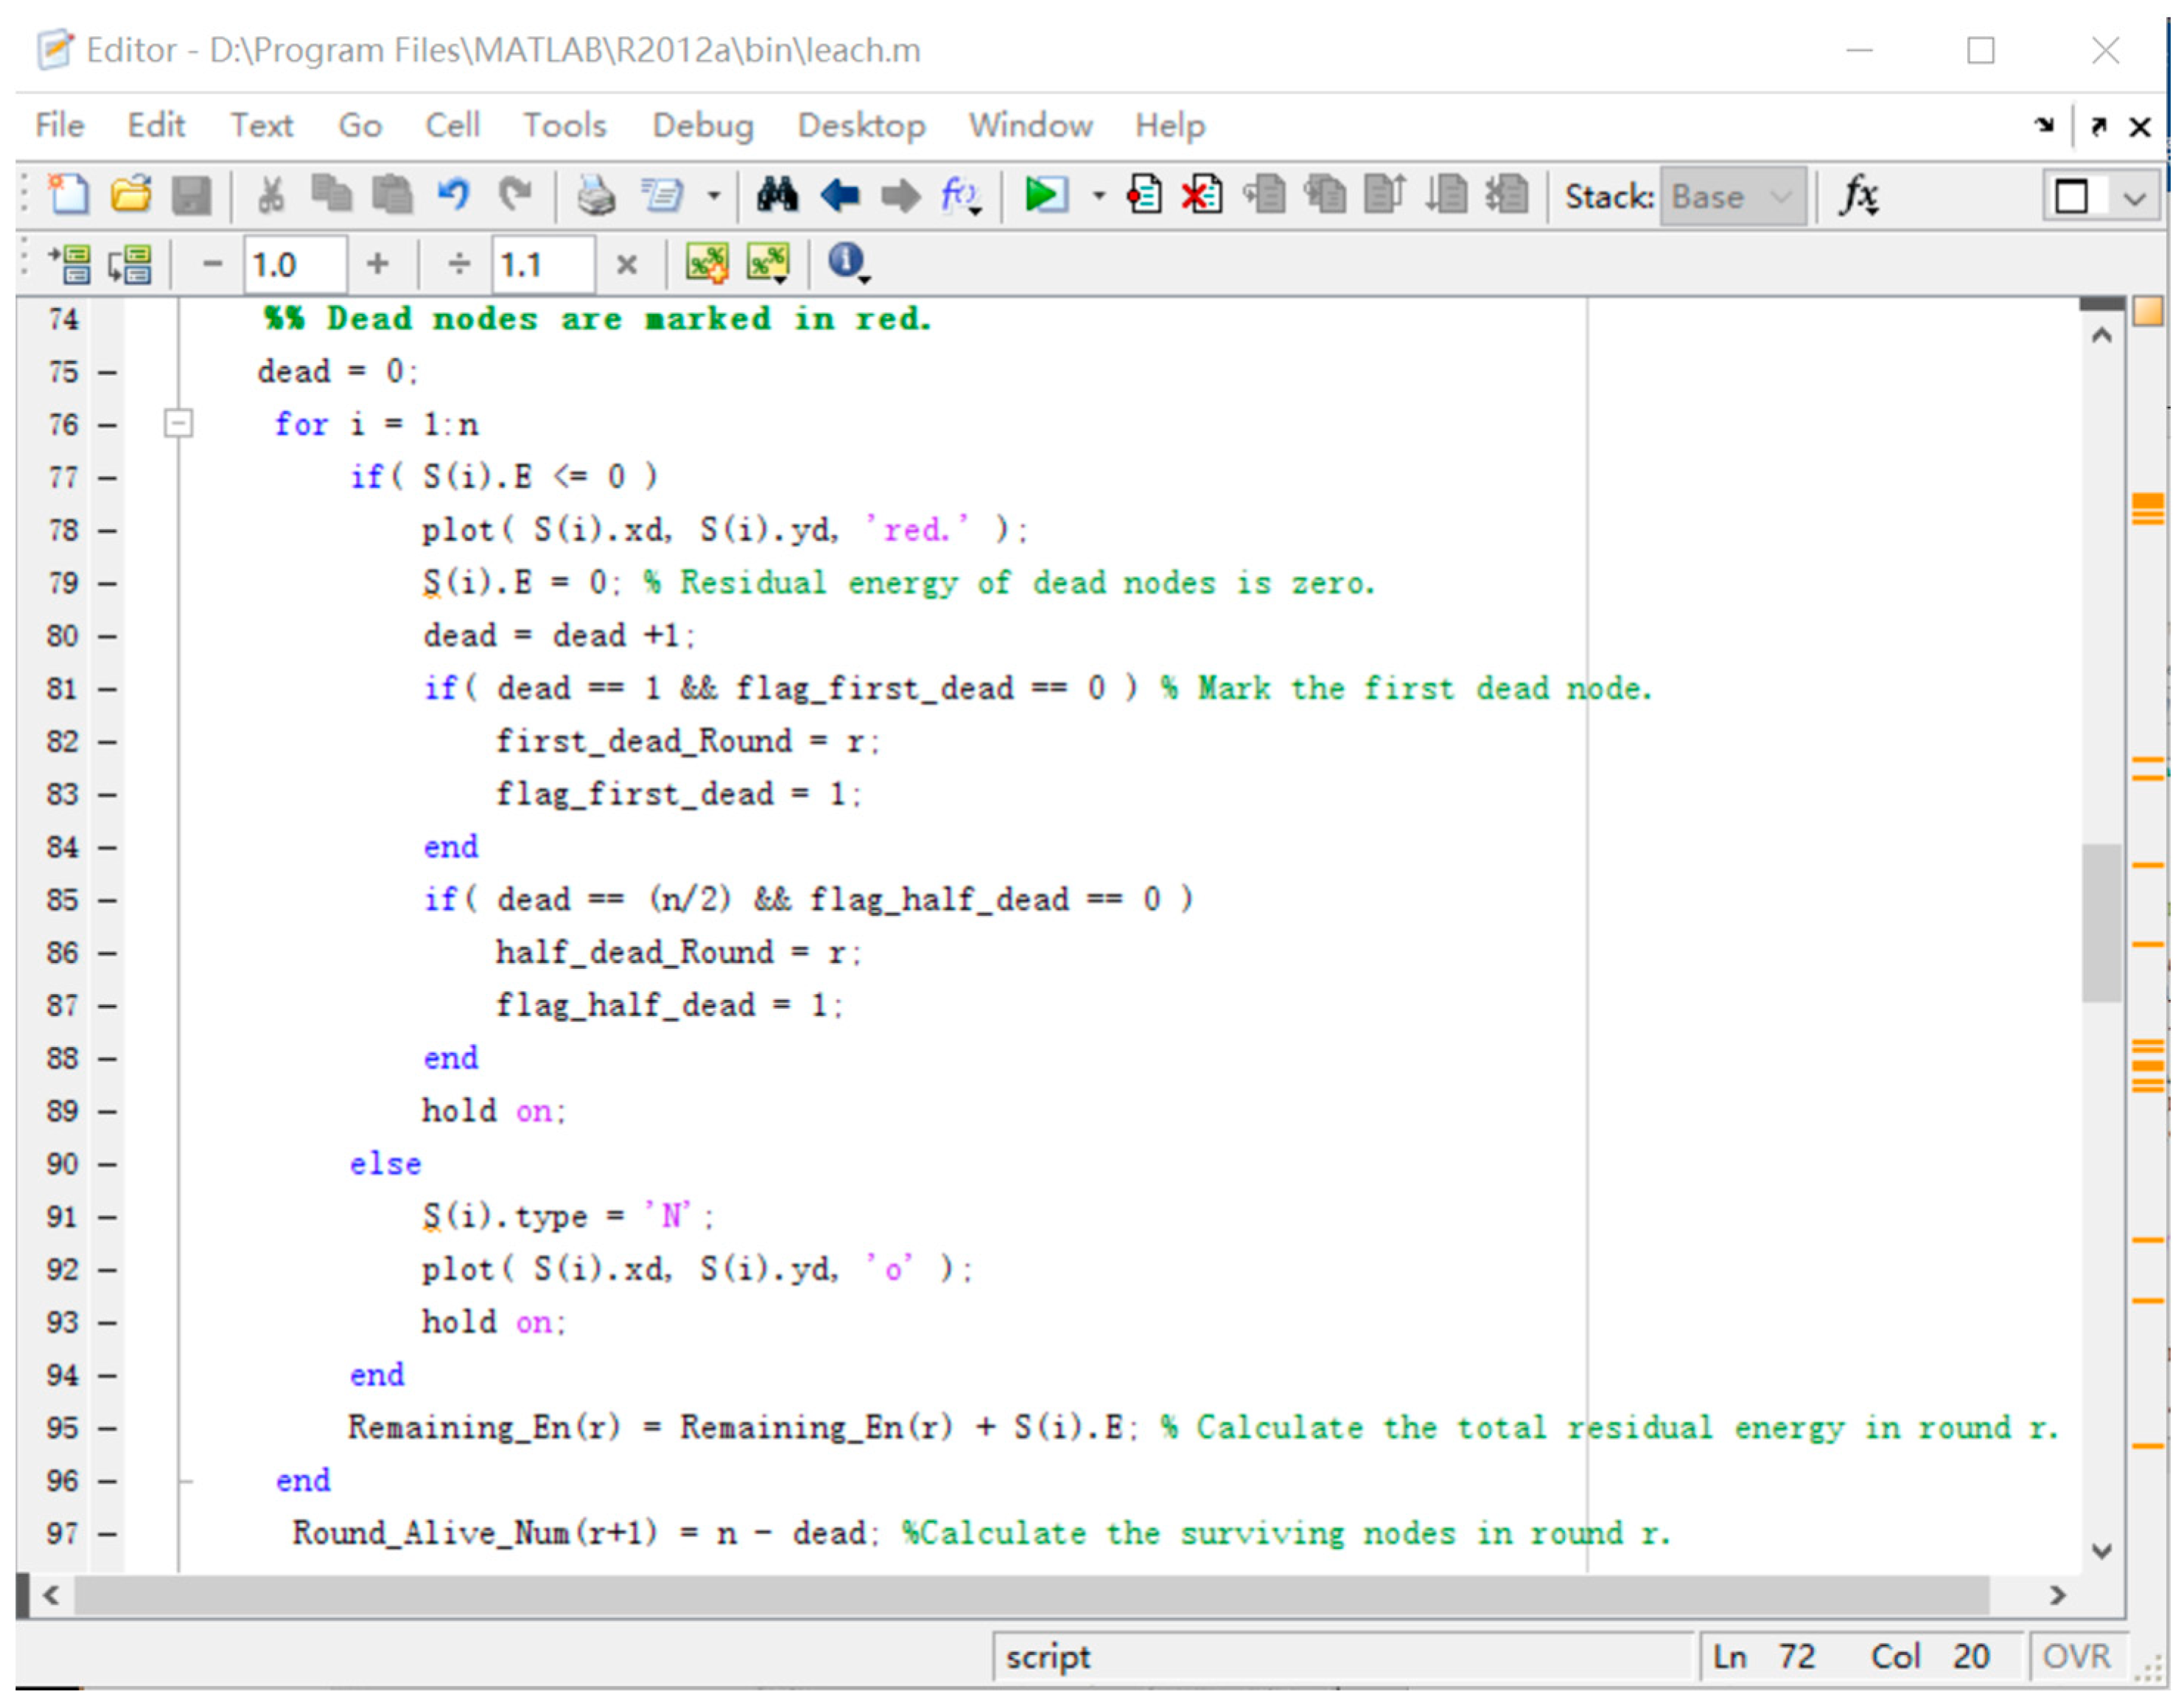Expand the Run button dropdown arrow
The height and width of the screenshot is (1708, 2184).
tap(1098, 196)
